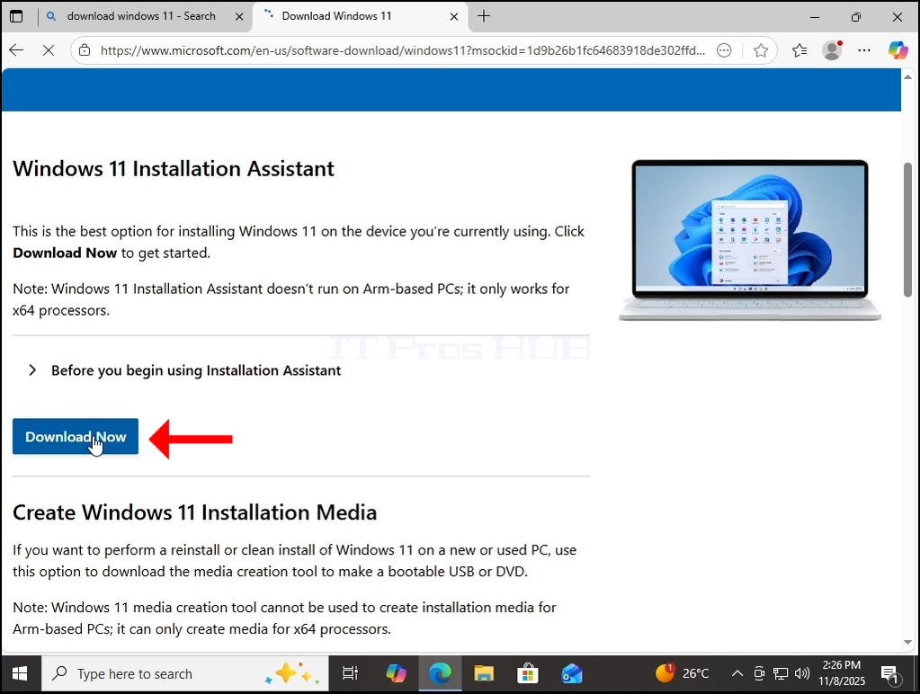The width and height of the screenshot is (920, 694).
Task: Open the notification center icon
Action: 891,674
